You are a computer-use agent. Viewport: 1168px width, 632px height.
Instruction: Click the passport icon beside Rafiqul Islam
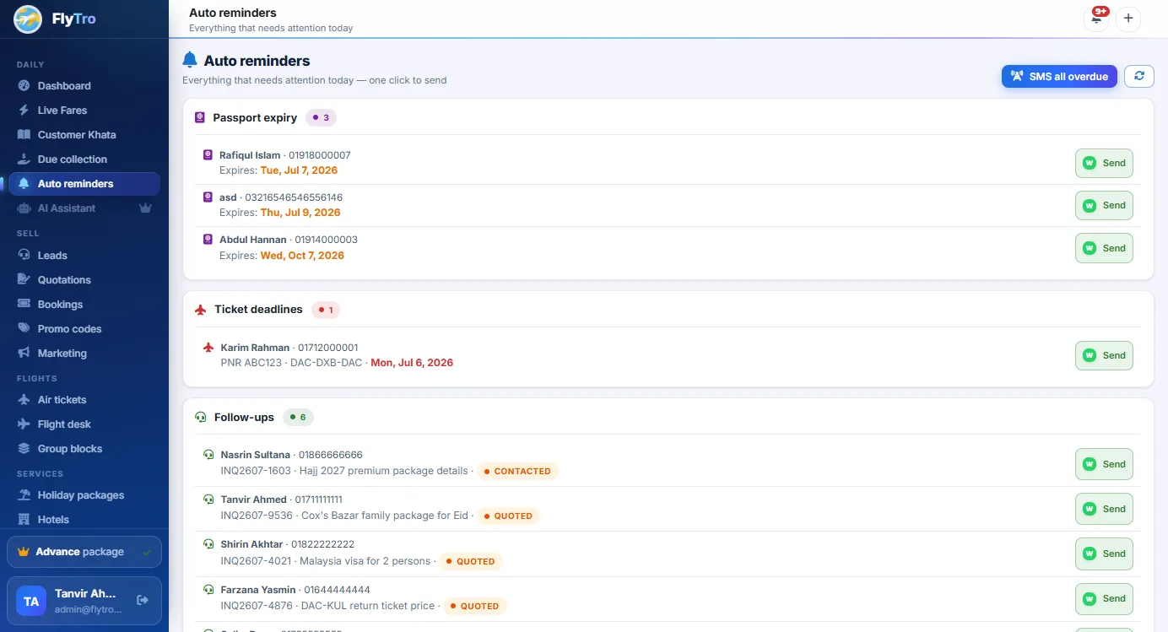click(x=208, y=155)
